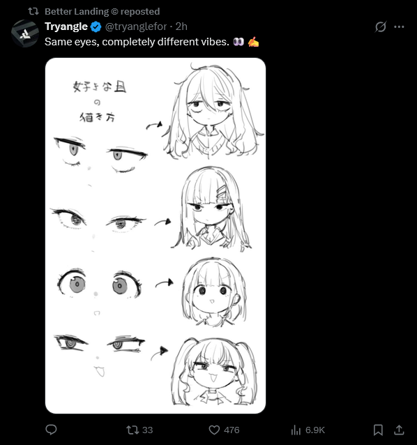Open the 2h timestamp link
The image size is (417, 445).
pyautogui.click(x=181, y=27)
